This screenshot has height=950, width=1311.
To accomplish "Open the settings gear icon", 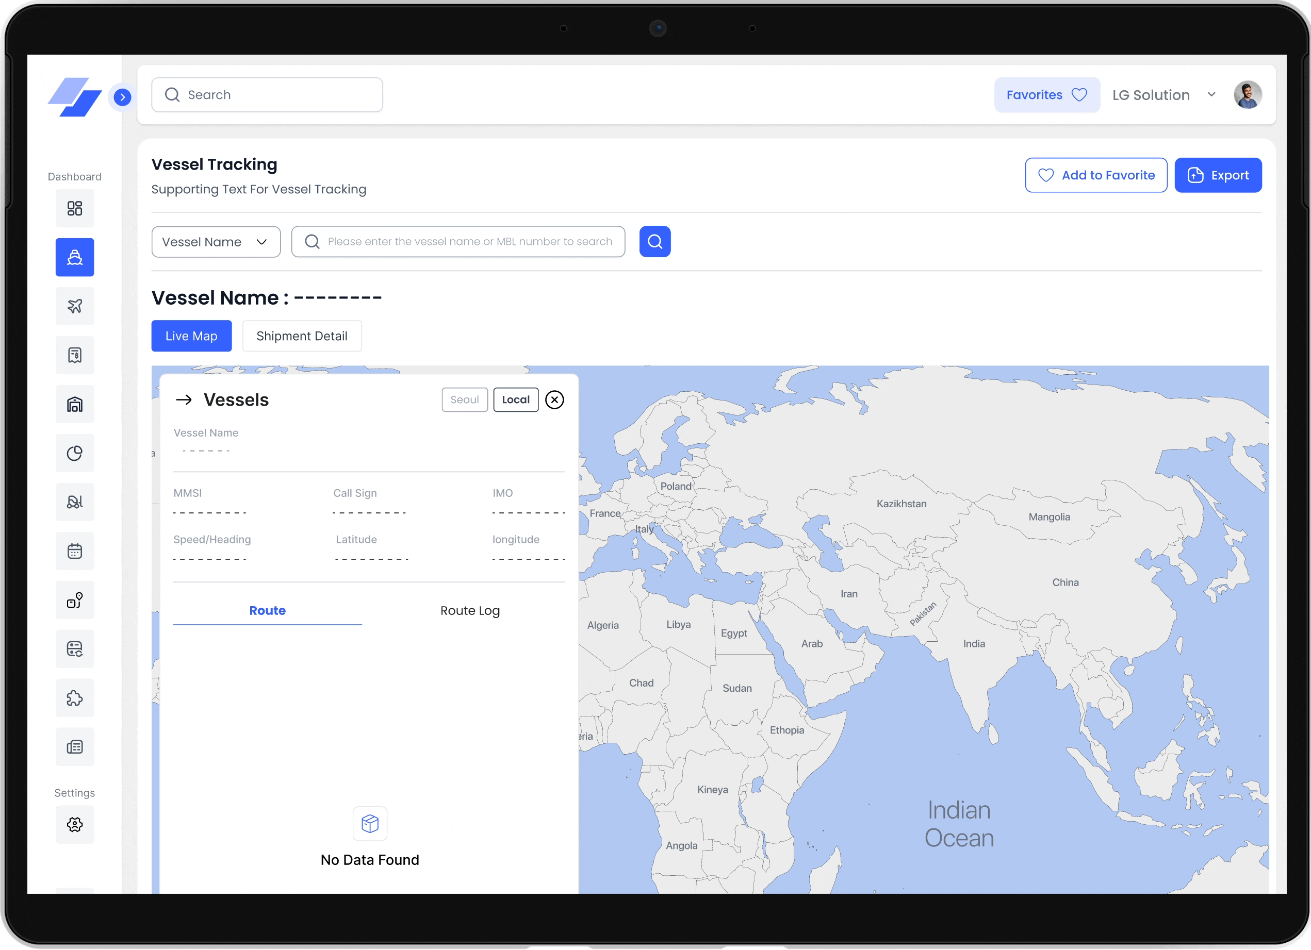I will [75, 824].
